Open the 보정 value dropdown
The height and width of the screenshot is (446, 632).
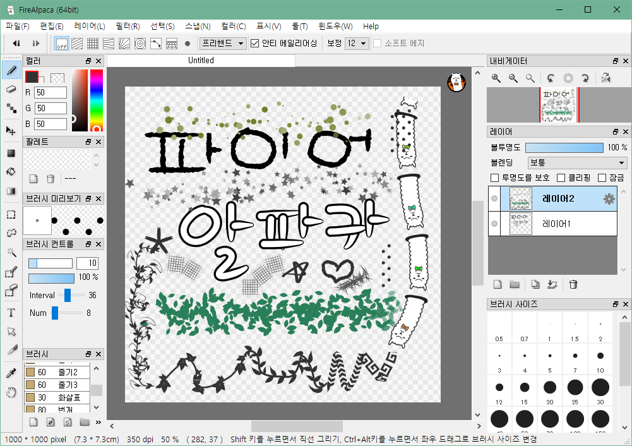[x=357, y=43]
